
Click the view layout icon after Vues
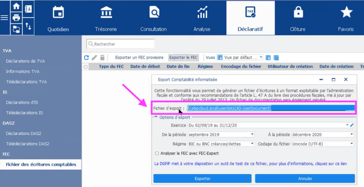[268, 58]
